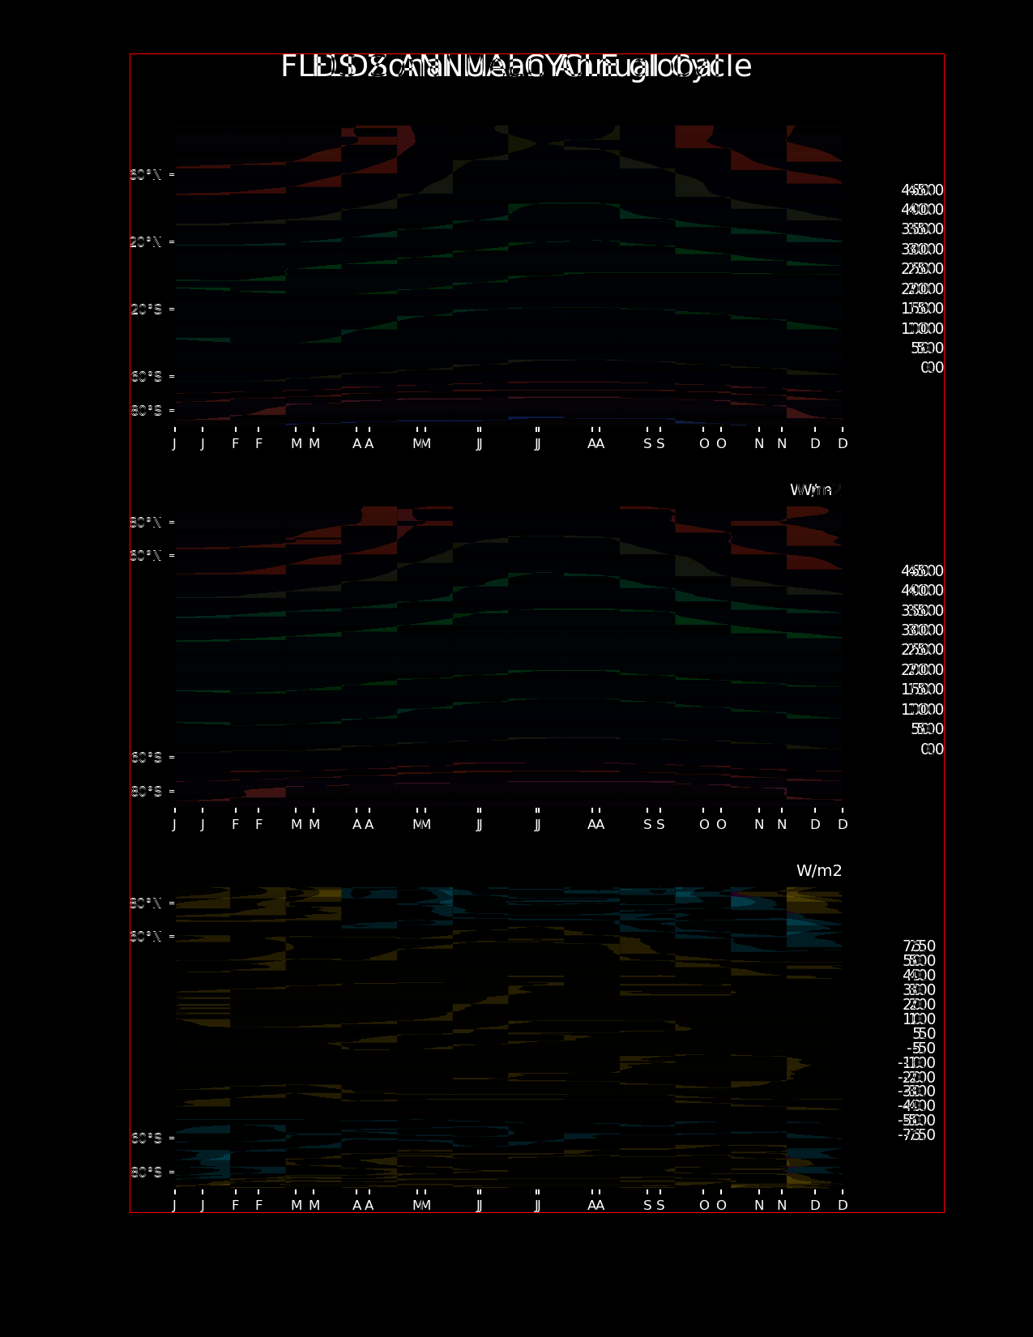Select the 80°N latitude label of the bottom panel
1033x1337 pixels.
click(146, 903)
